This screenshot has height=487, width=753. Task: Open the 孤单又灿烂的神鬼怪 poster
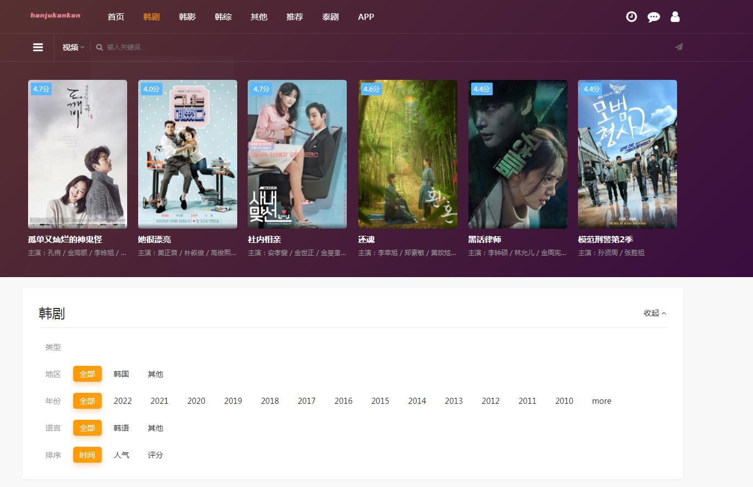click(x=78, y=154)
